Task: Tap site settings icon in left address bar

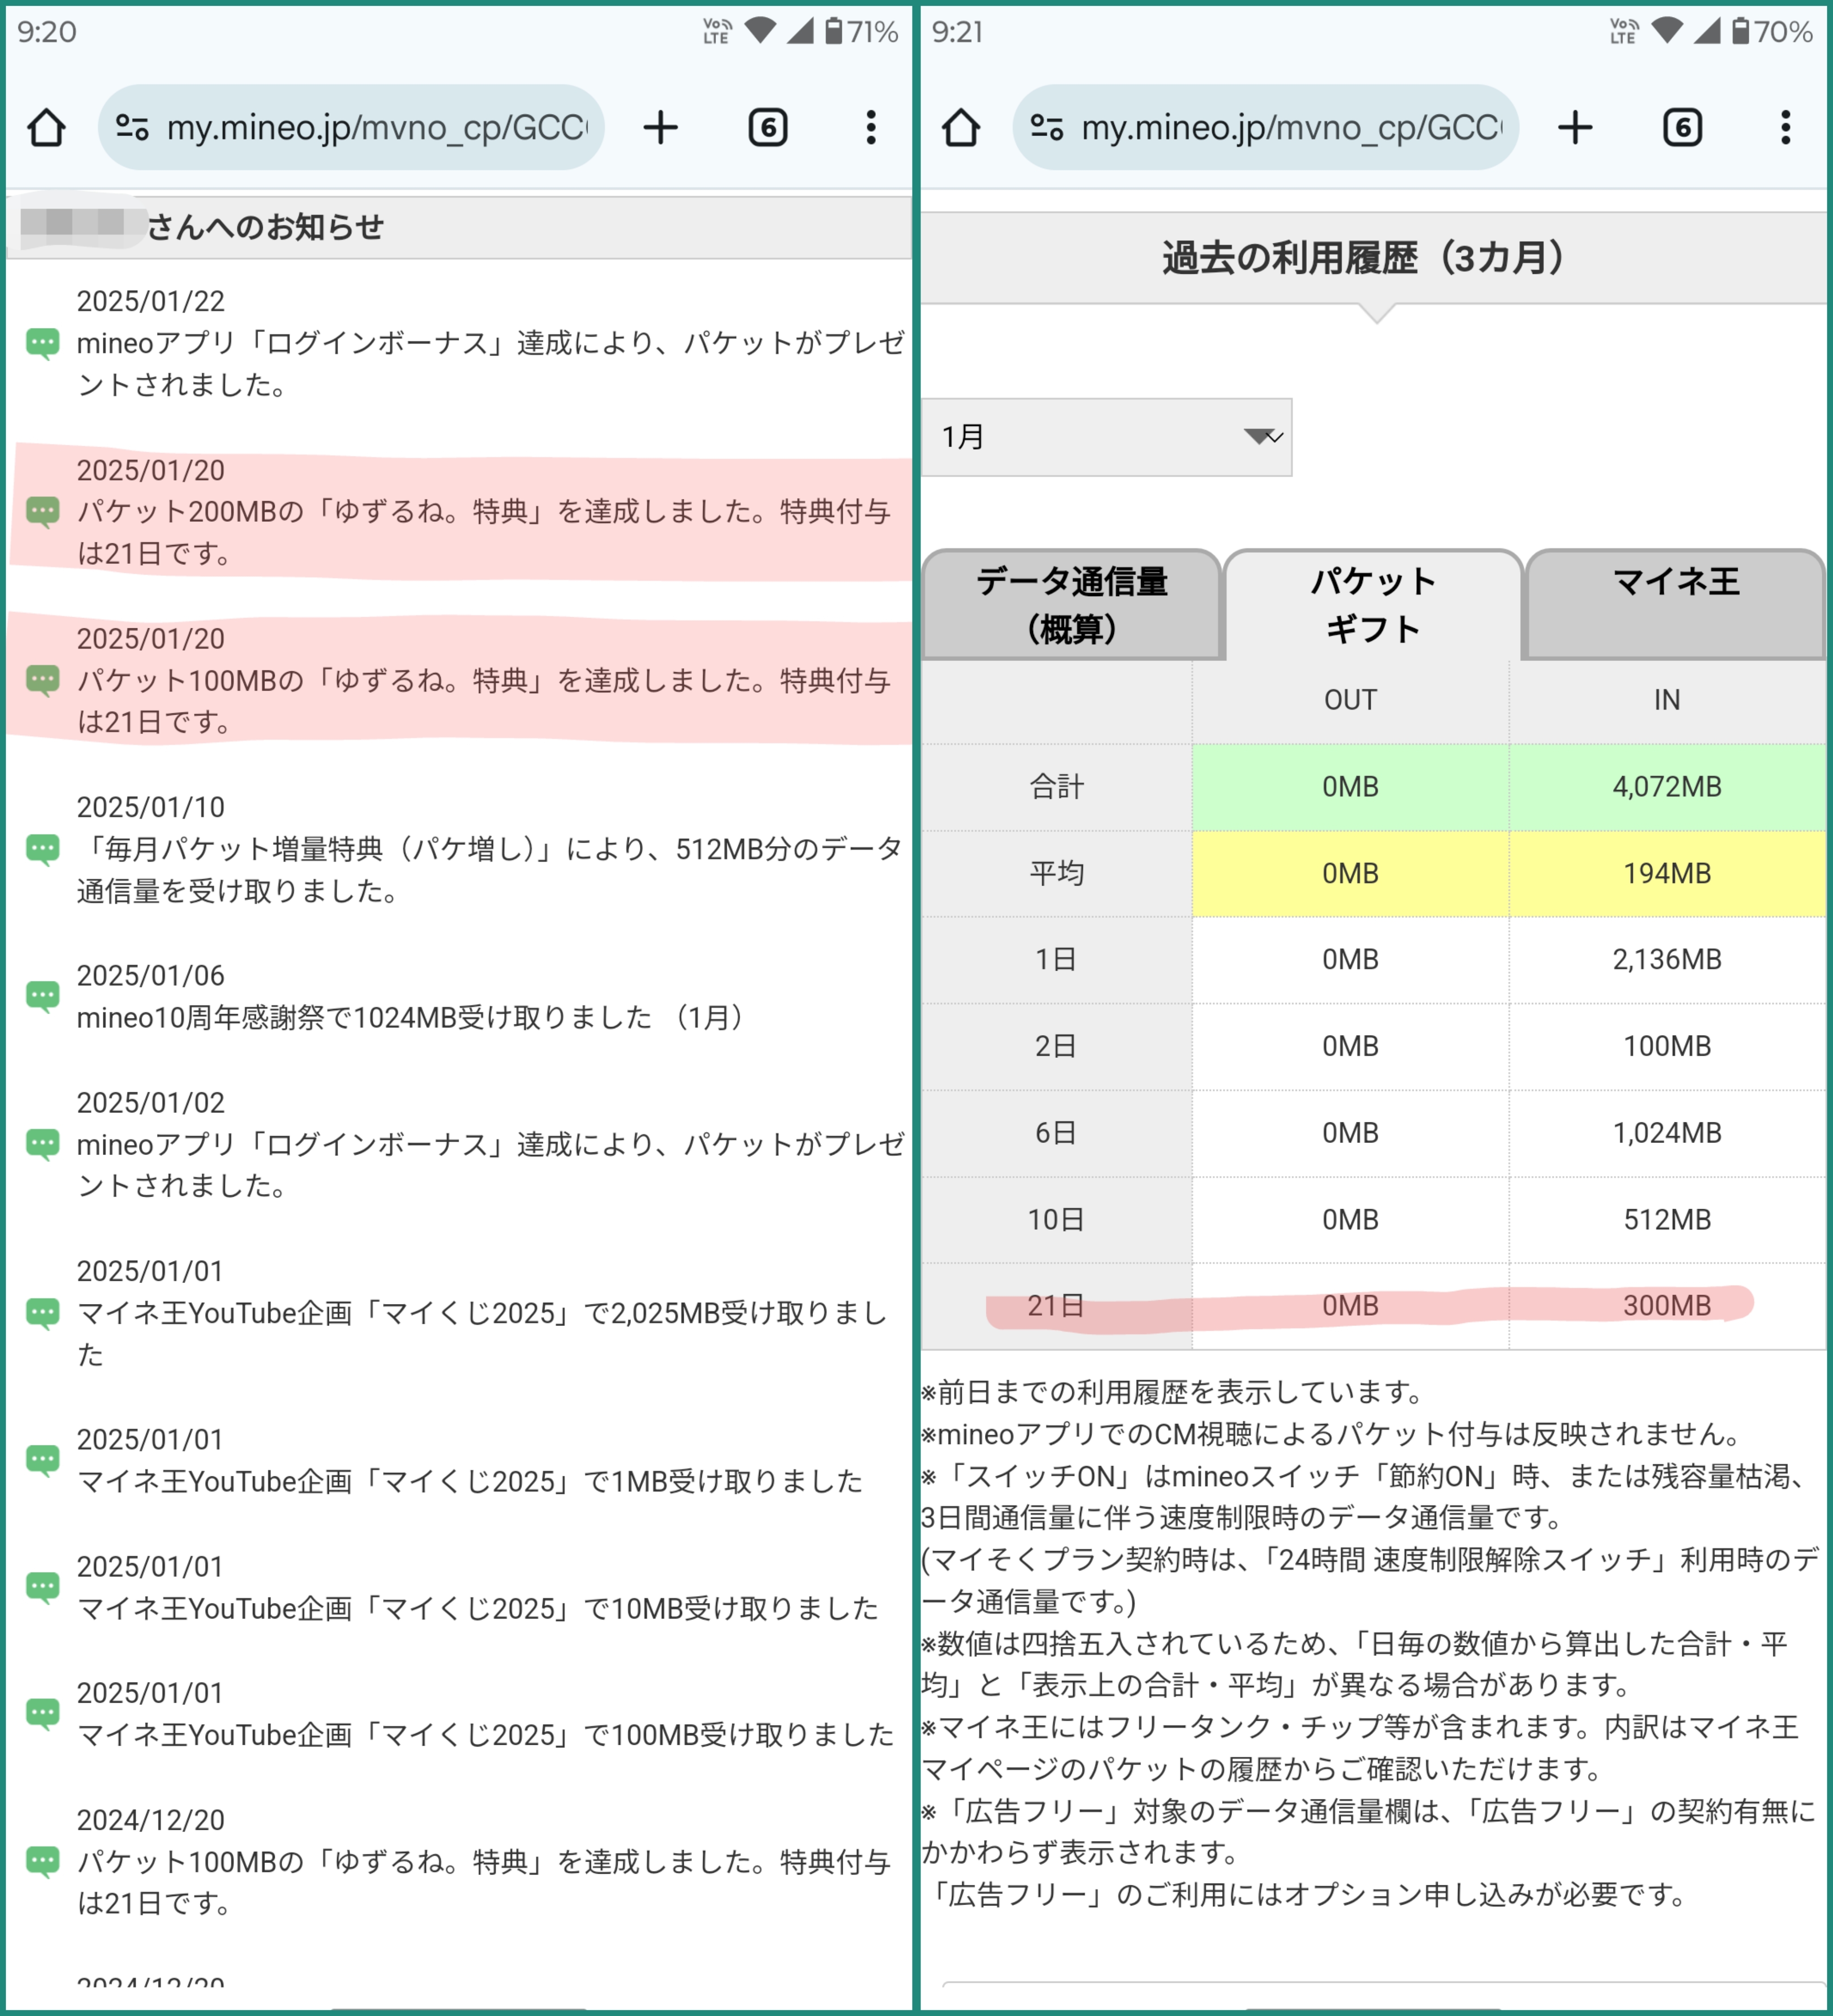Action: click(132, 128)
